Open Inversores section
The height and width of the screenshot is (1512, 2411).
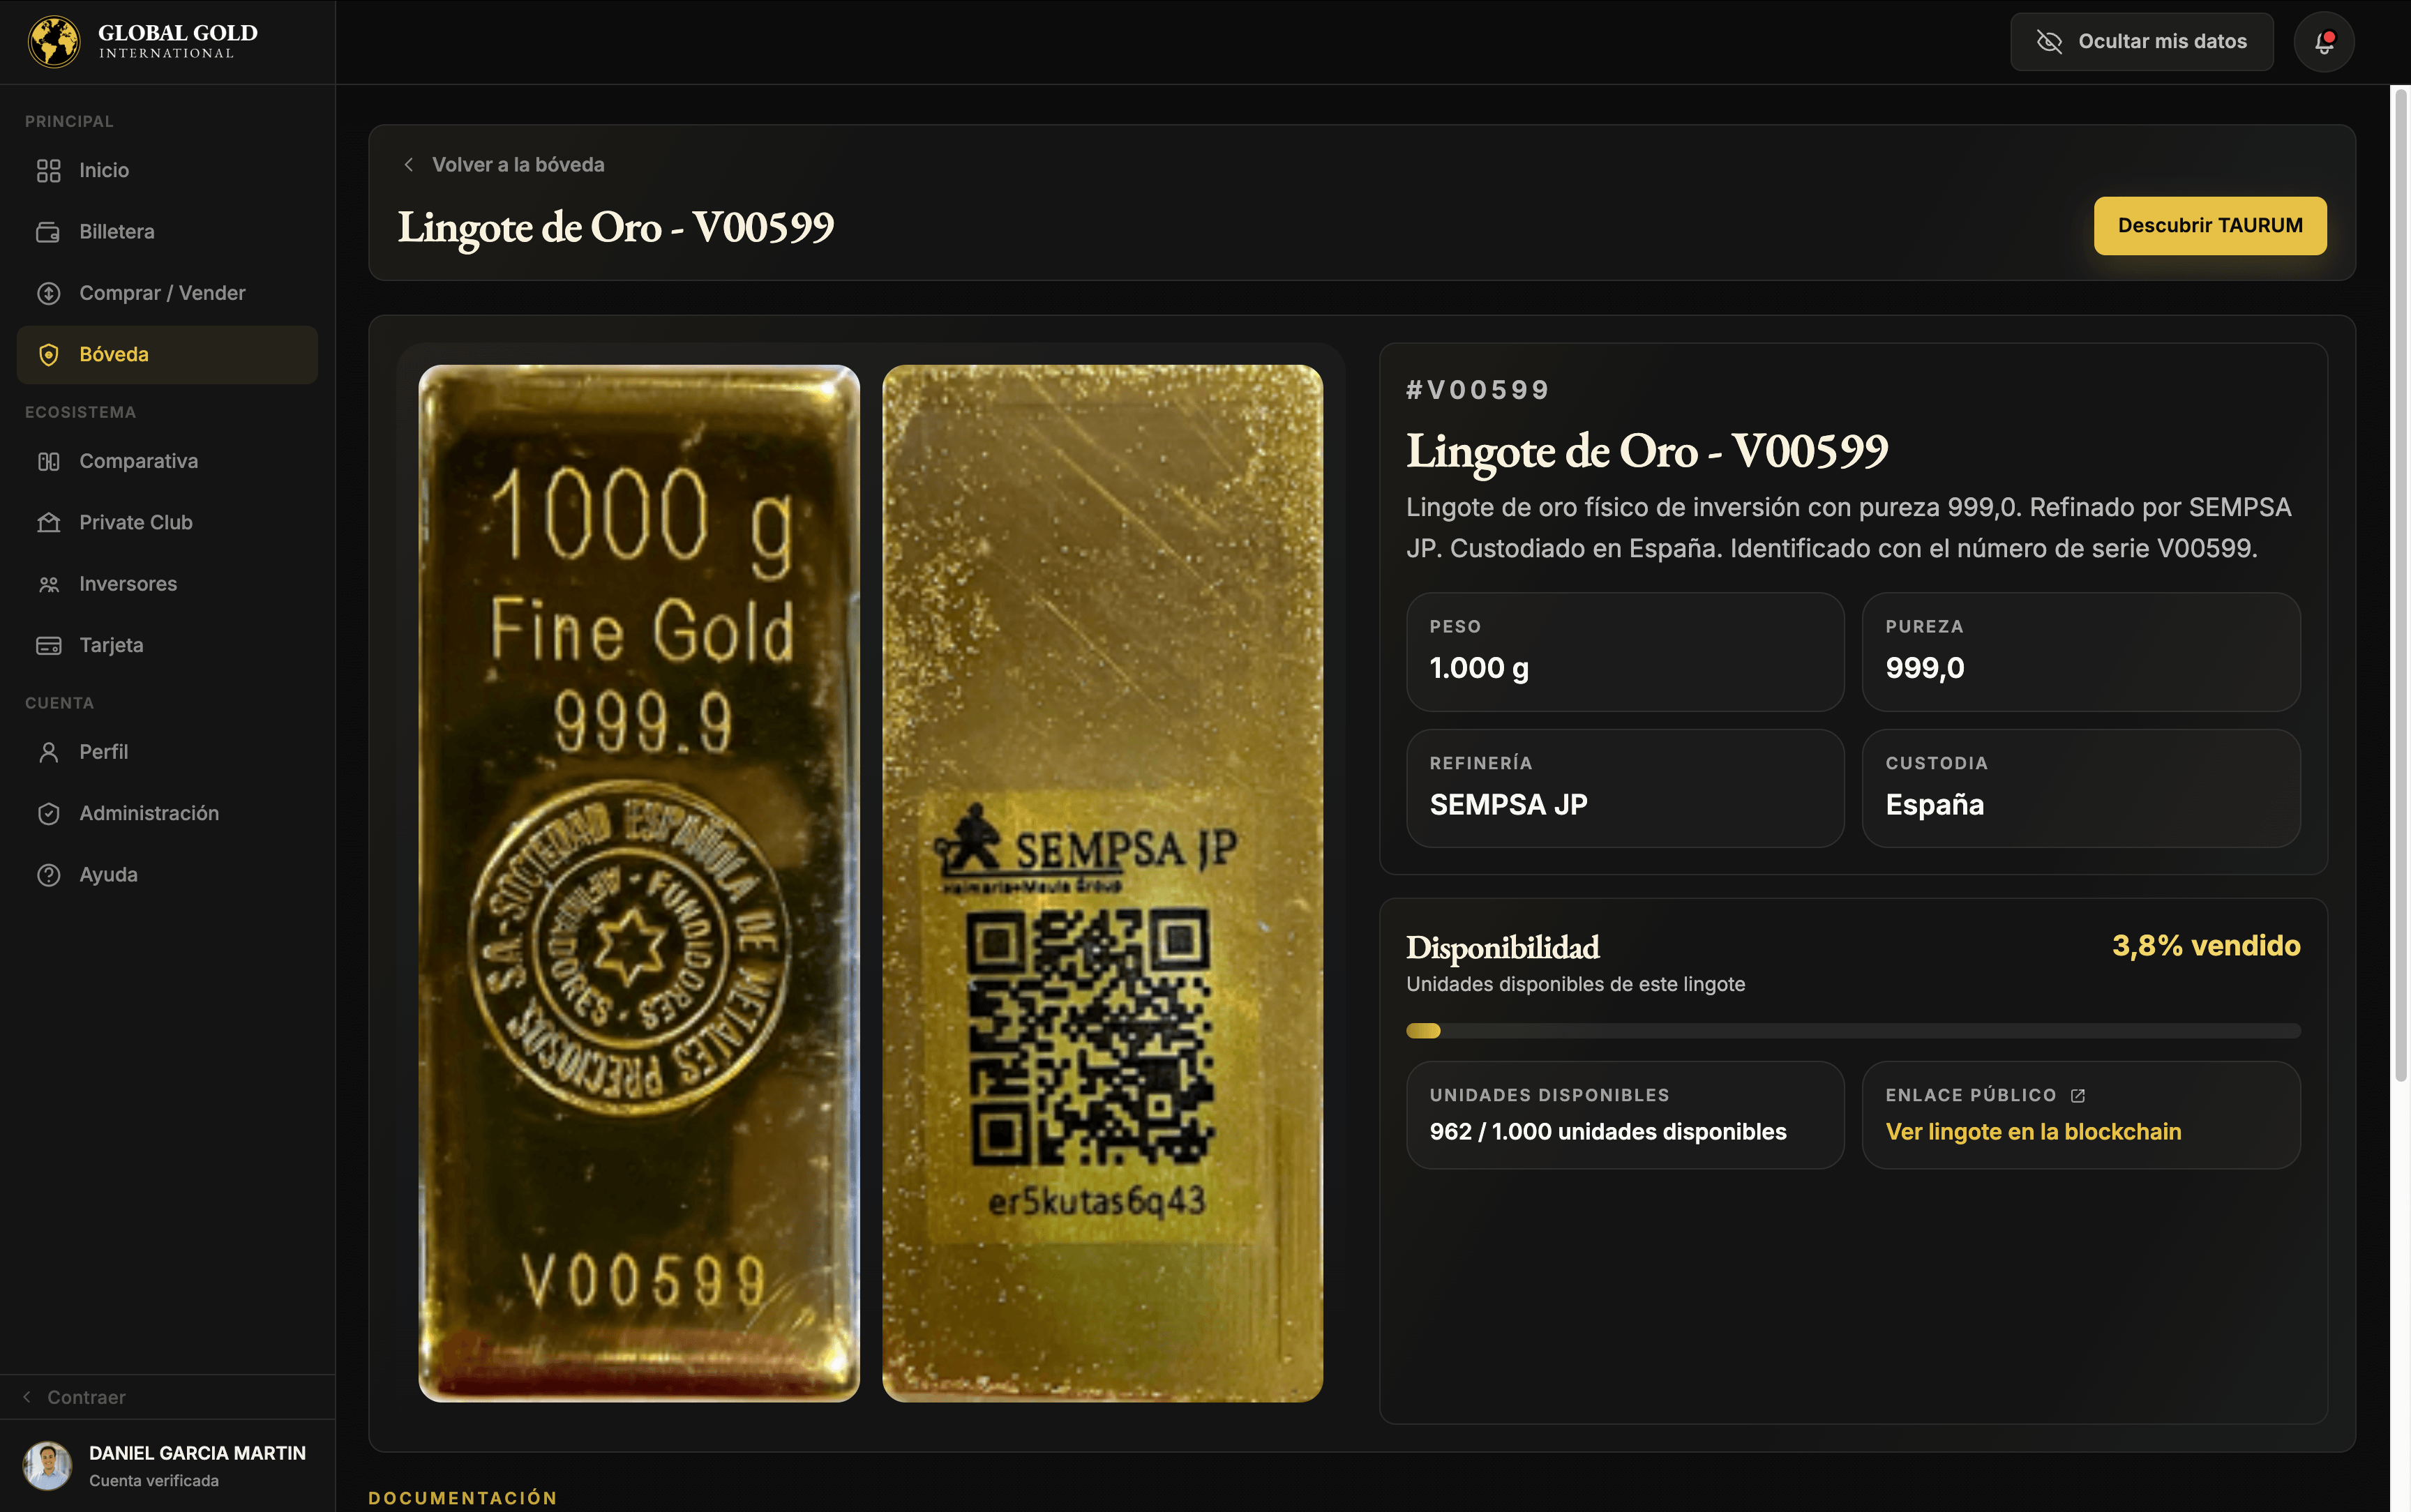click(167, 584)
